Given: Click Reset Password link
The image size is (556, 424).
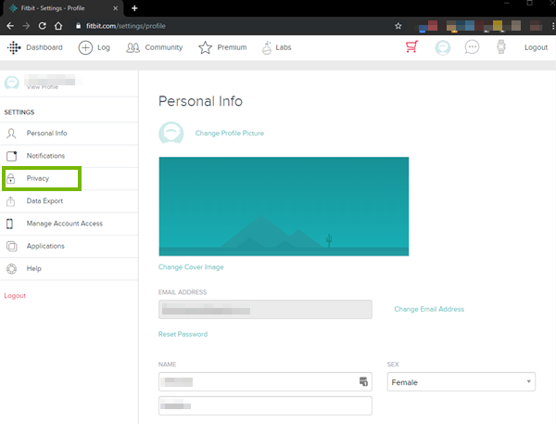Looking at the screenshot, I should (183, 334).
